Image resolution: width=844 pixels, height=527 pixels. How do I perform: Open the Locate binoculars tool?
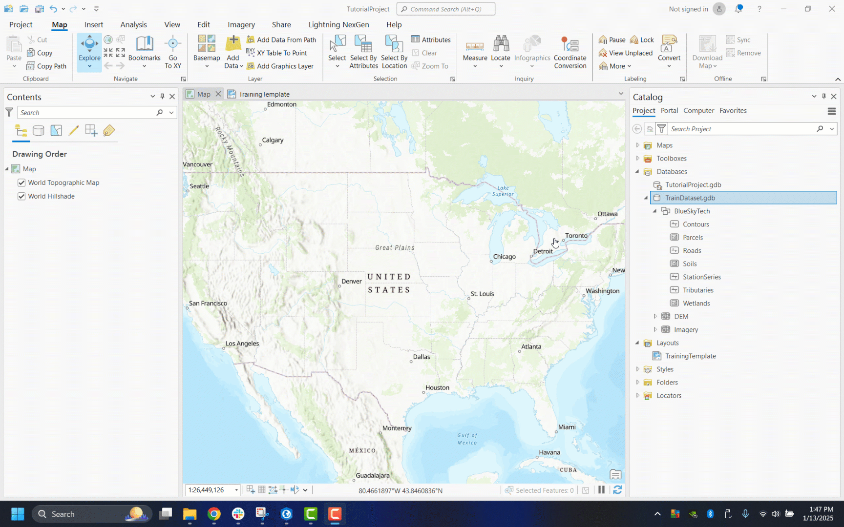tap(501, 46)
